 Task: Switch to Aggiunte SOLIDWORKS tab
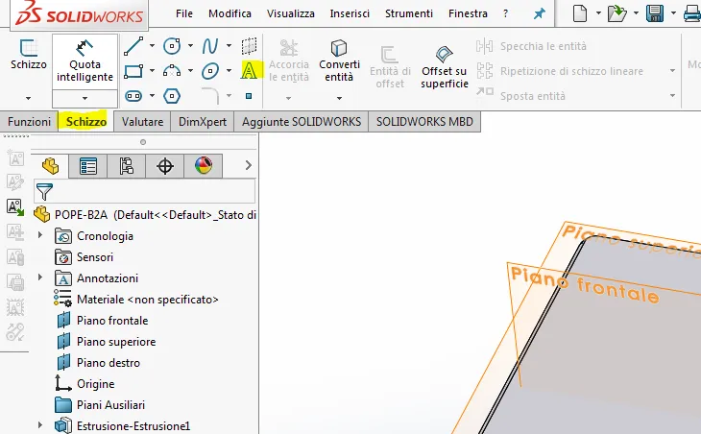tap(302, 122)
